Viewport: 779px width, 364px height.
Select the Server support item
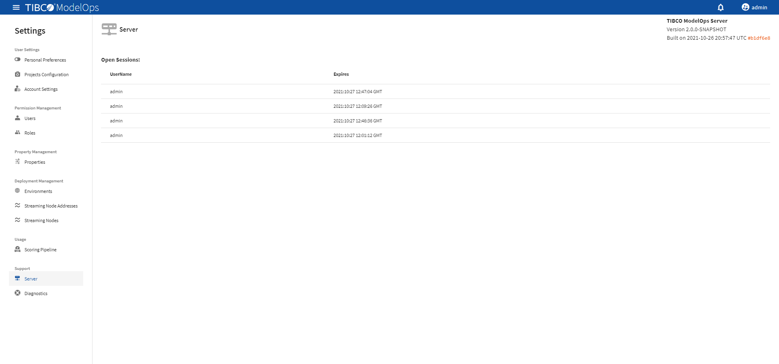click(x=46, y=279)
